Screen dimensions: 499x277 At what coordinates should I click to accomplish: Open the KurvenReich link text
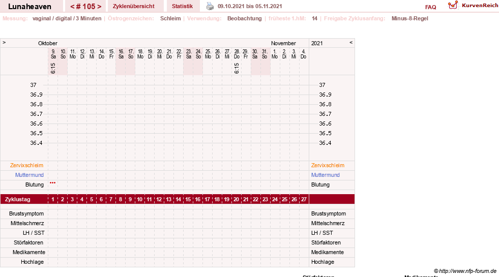480,6
